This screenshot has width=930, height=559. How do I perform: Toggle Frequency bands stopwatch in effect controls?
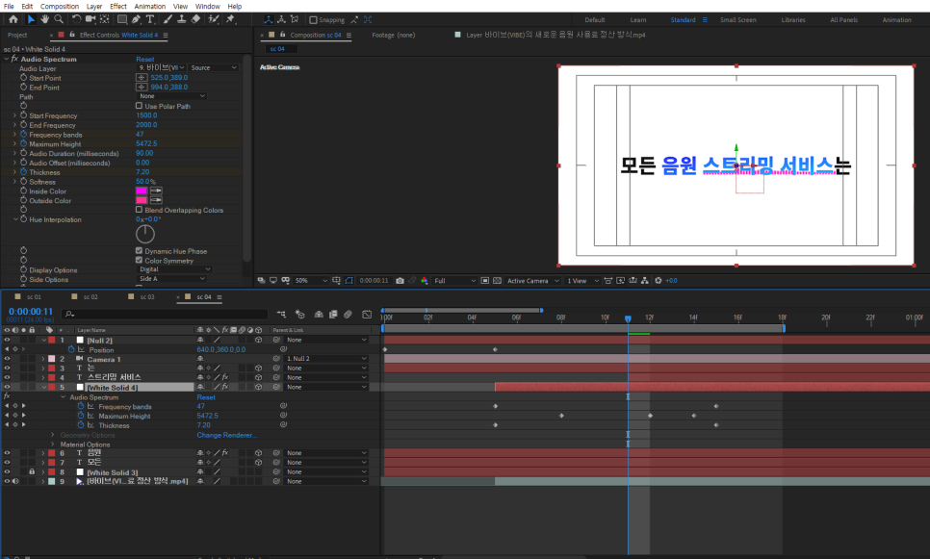click(24, 135)
